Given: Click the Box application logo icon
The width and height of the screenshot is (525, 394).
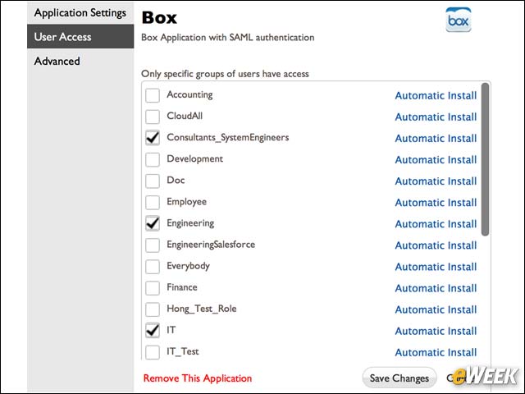Looking at the screenshot, I should (458, 20).
